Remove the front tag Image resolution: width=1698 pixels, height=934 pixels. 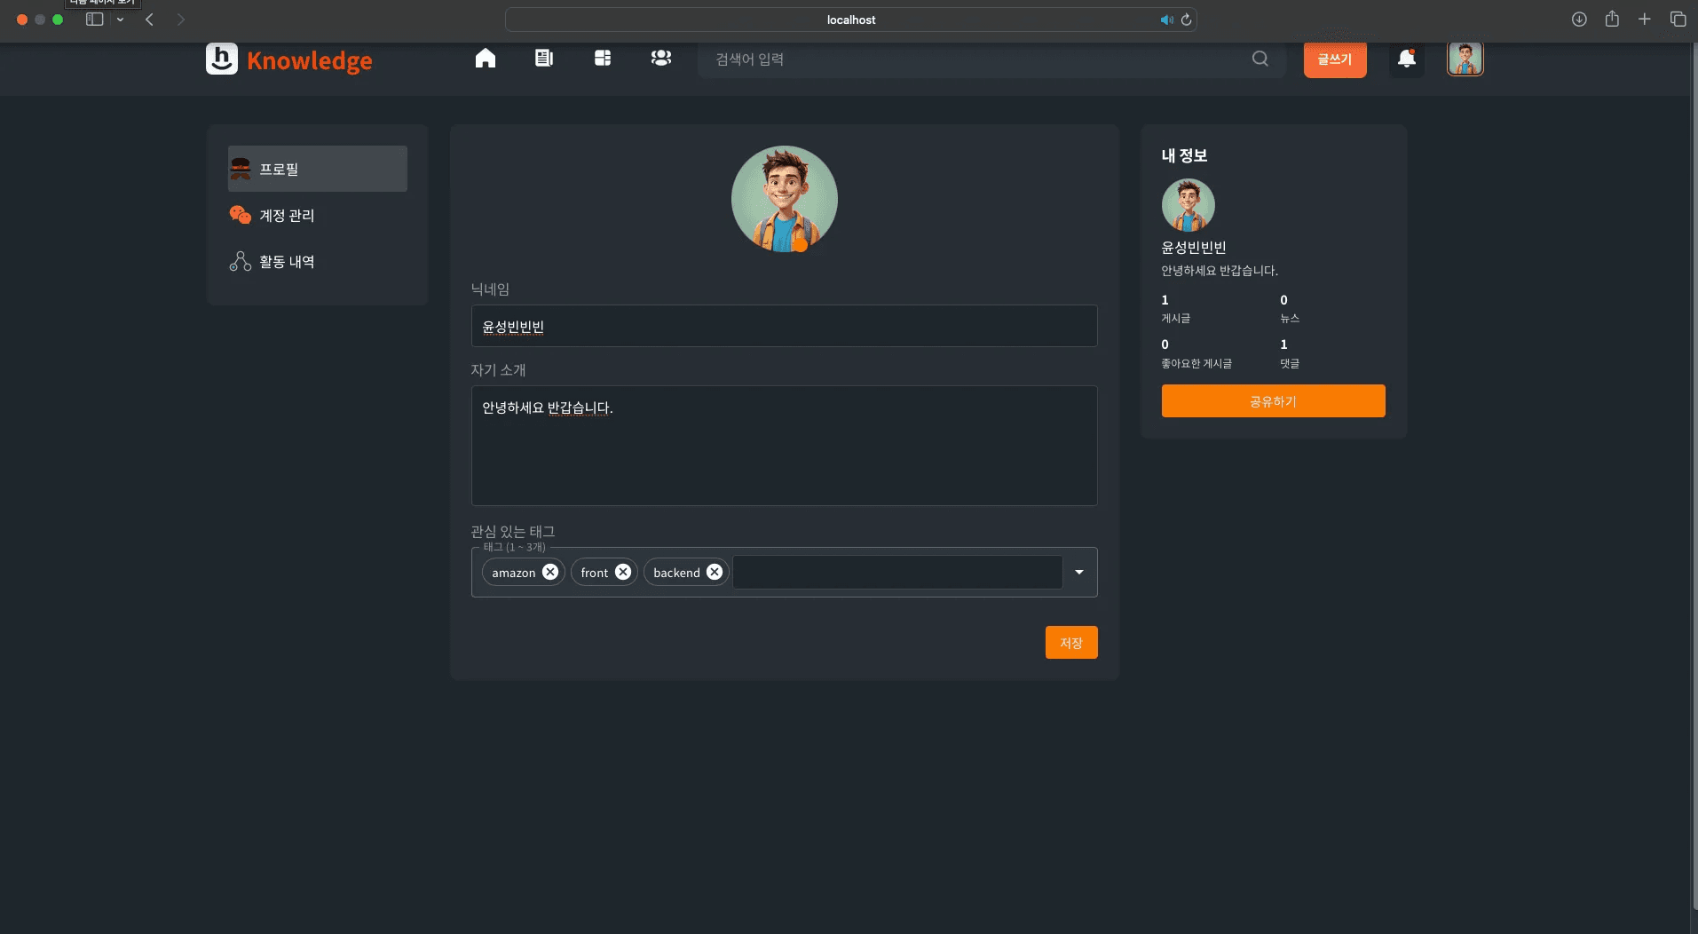pos(623,572)
